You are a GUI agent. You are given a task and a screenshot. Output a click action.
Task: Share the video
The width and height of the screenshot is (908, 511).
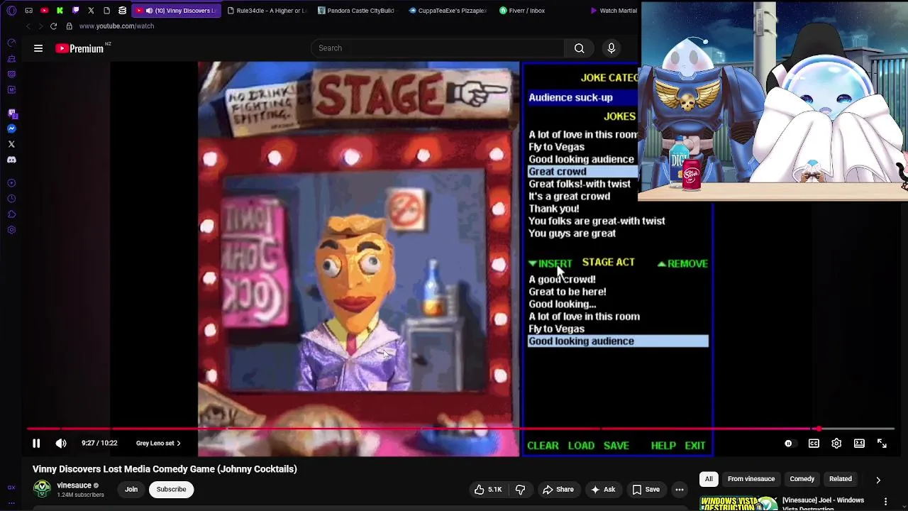point(558,490)
